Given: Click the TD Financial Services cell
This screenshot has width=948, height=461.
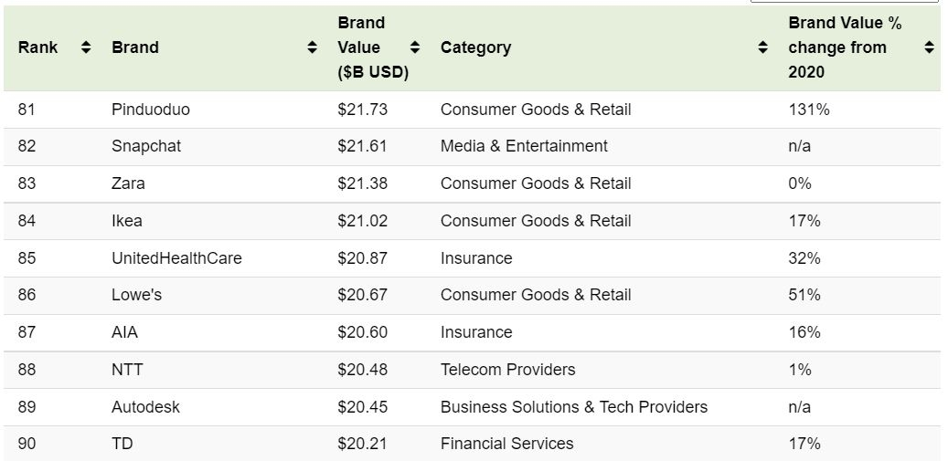Looking at the screenshot, I should tap(506, 444).
